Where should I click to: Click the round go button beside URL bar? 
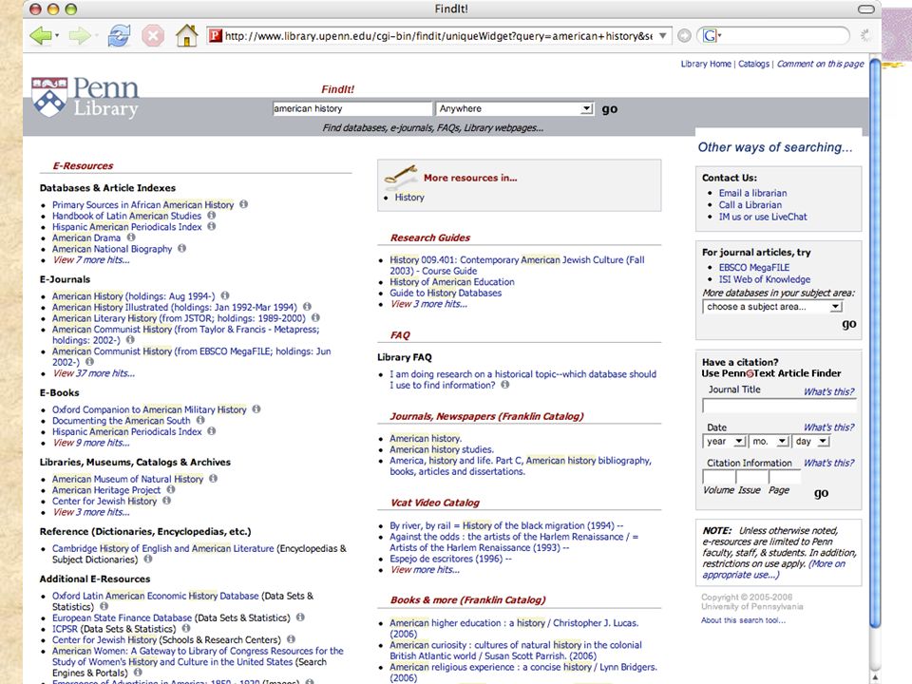click(685, 36)
